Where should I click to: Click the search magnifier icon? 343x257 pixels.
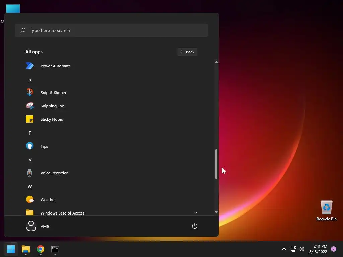tap(23, 30)
